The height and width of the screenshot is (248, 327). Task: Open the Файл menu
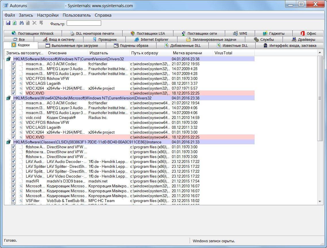pos(10,15)
